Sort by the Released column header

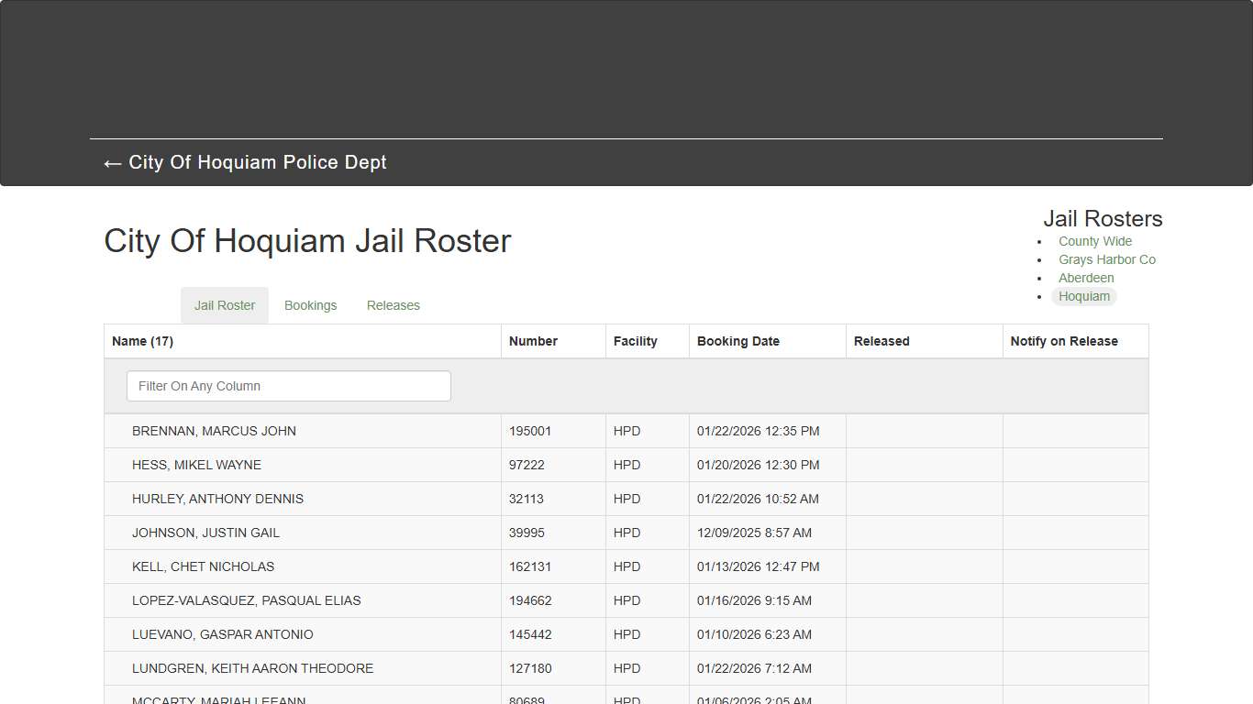click(881, 340)
